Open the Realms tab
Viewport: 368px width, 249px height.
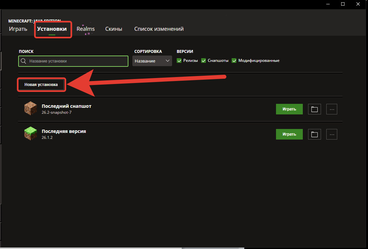tap(86, 29)
